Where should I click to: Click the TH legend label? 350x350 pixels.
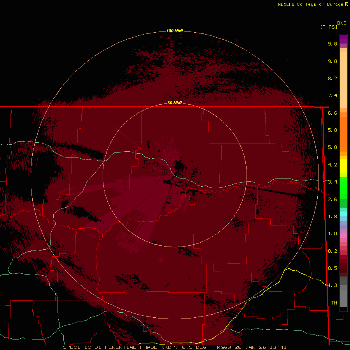[x=334, y=303]
